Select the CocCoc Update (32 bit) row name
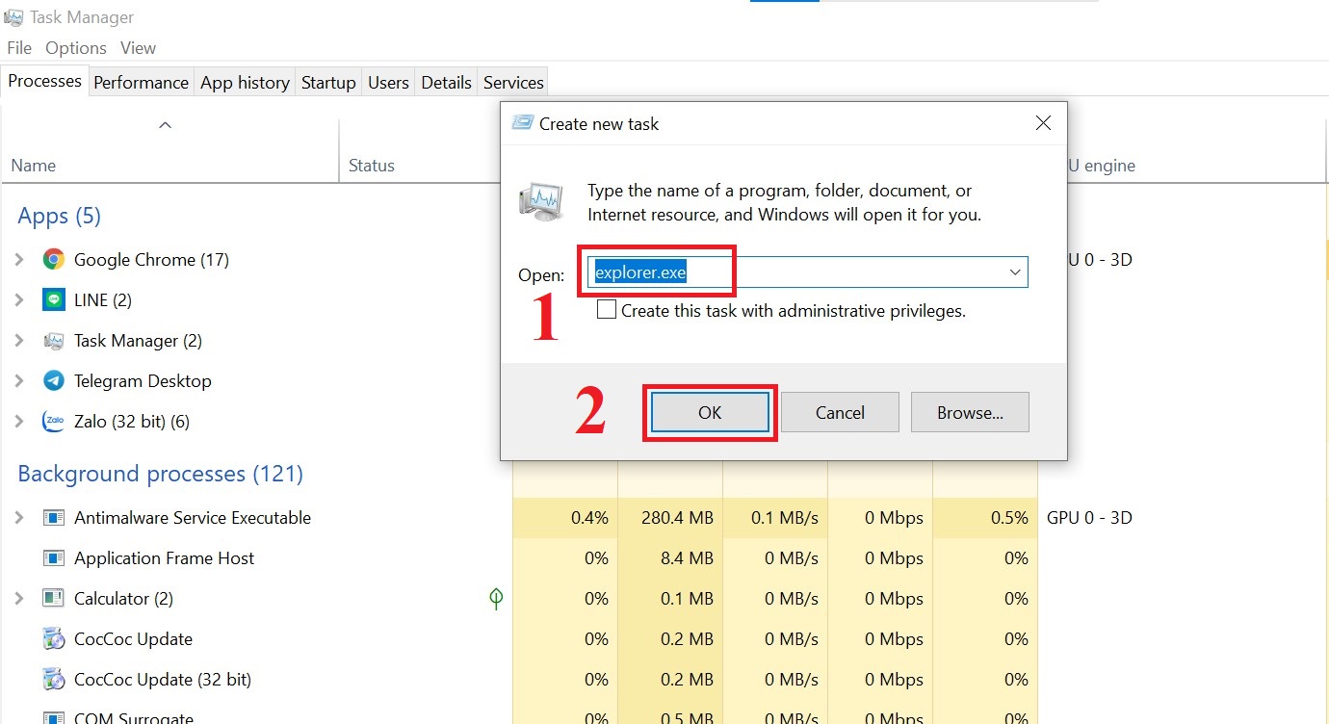This screenshot has height=724, width=1329. [163, 679]
